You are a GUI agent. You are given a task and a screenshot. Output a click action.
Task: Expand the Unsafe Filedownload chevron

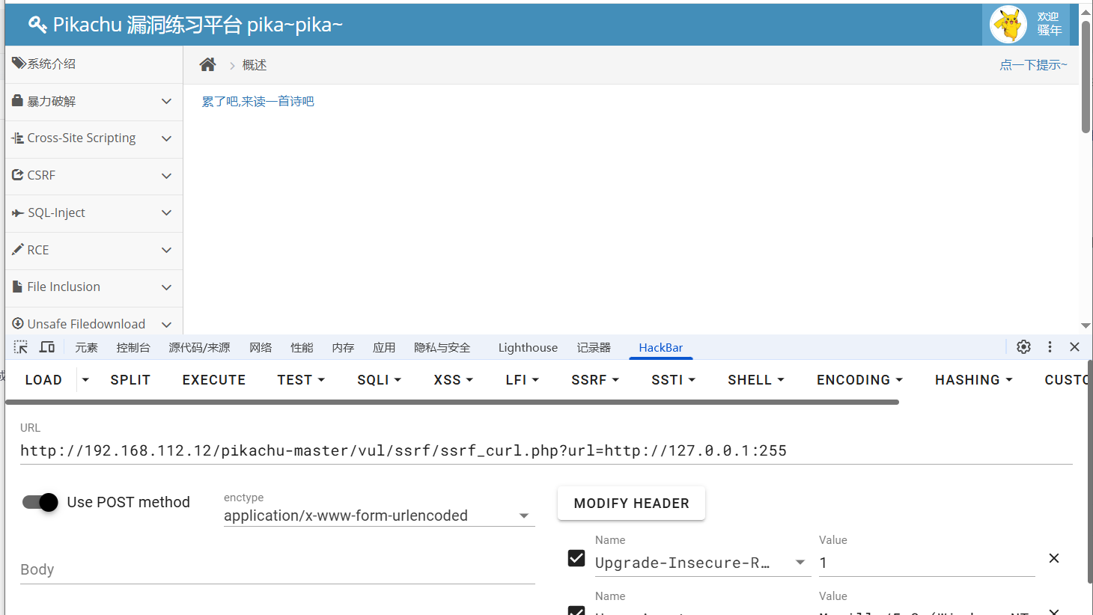[x=166, y=324]
